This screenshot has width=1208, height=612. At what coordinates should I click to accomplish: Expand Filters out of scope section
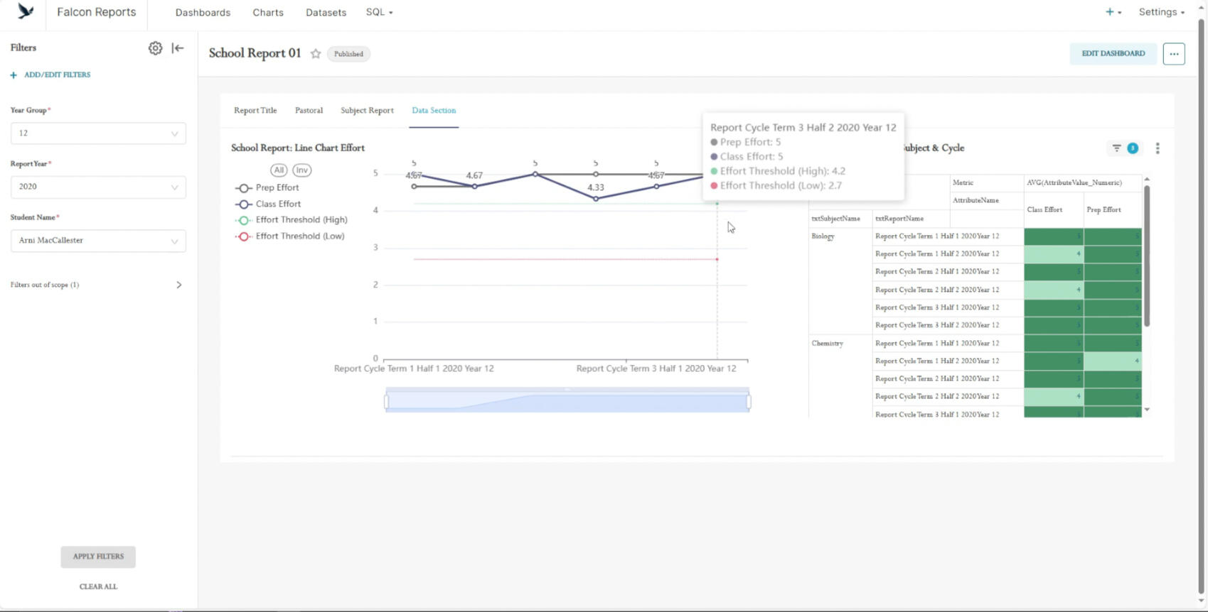click(178, 285)
